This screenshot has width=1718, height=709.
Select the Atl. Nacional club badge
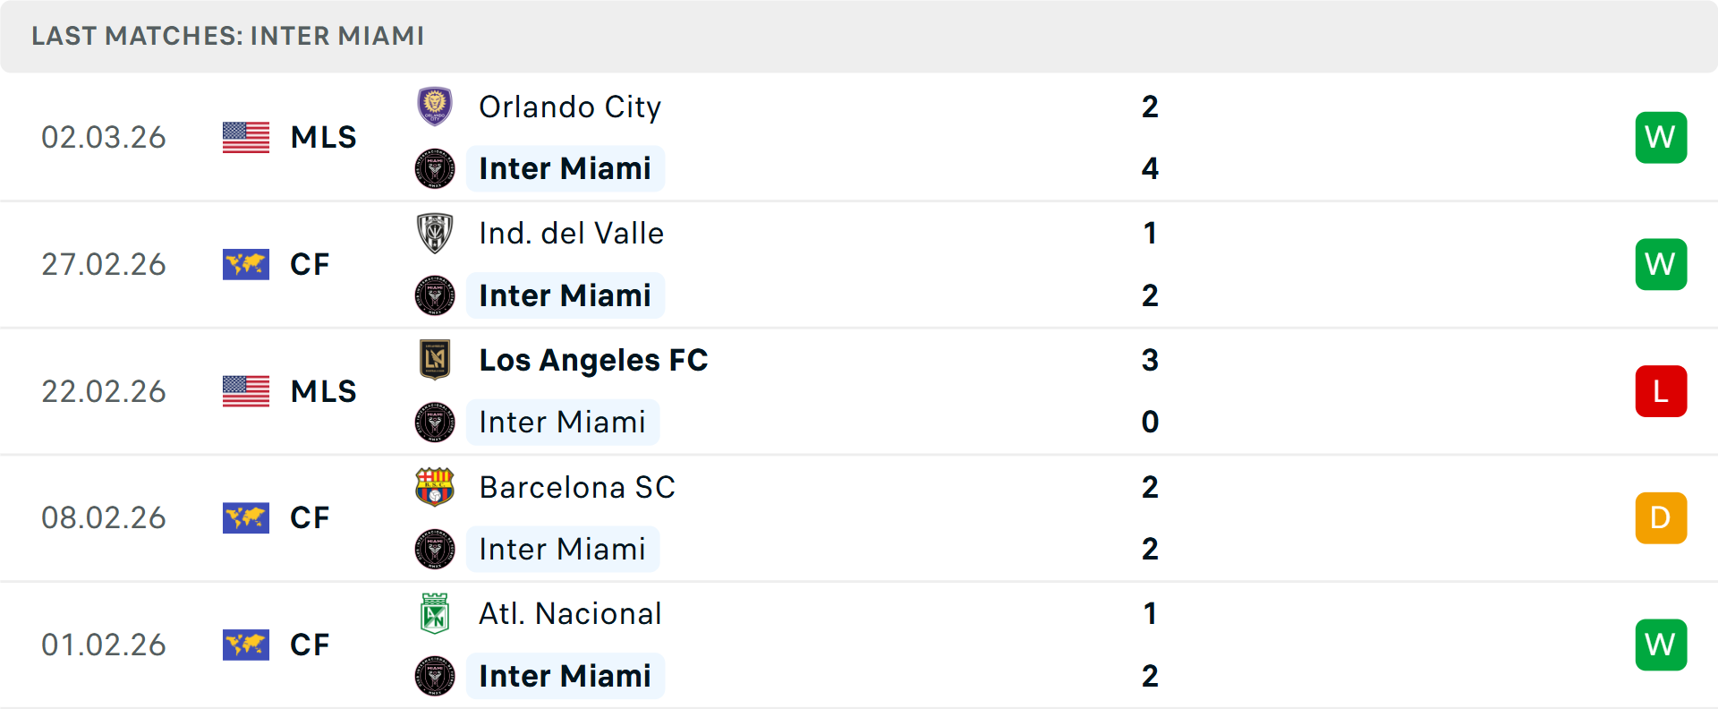[436, 614]
